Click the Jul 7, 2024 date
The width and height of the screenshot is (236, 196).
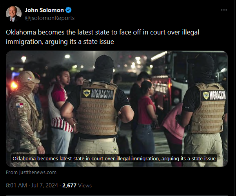coord(45,185)
